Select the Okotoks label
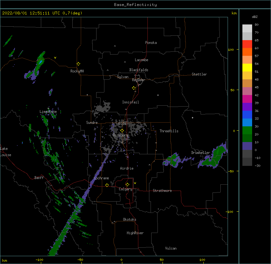This screenshot has width=271, height=264. (x=130, y=219)
